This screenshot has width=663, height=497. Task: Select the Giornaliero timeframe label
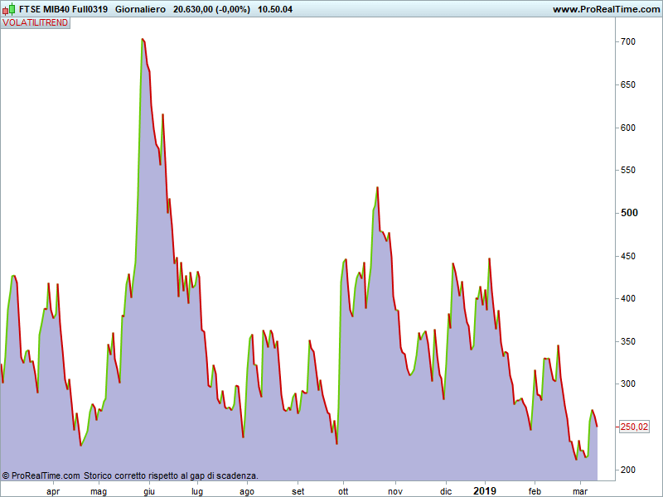pos(140,9)
